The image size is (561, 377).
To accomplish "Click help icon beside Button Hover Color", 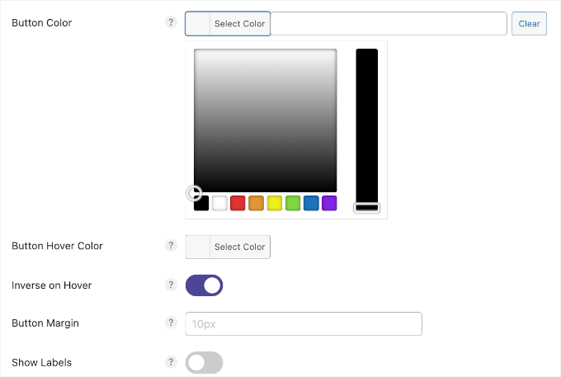I will click(x=172, y=246).
